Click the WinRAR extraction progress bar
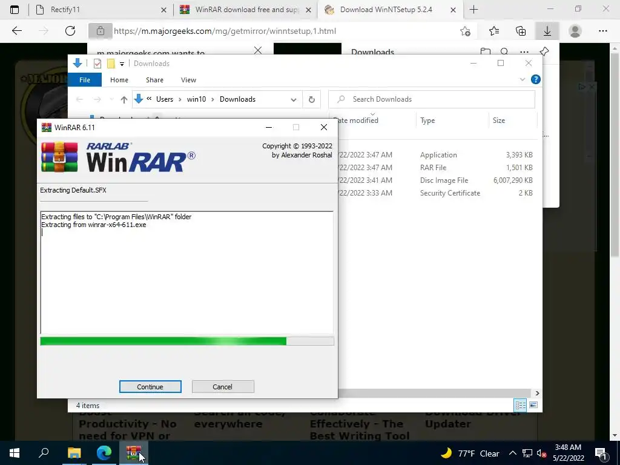 pos(187,341)
